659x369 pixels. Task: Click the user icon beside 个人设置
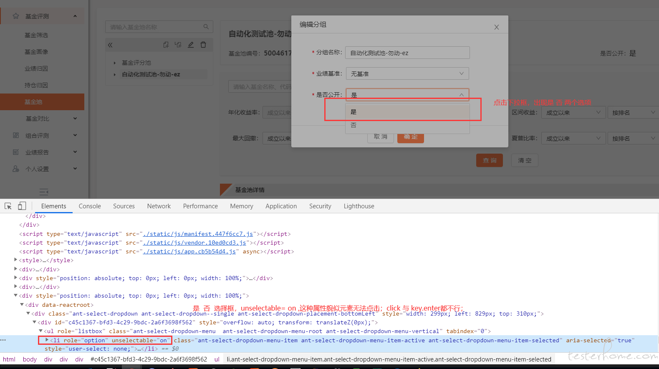click(16, 169)
